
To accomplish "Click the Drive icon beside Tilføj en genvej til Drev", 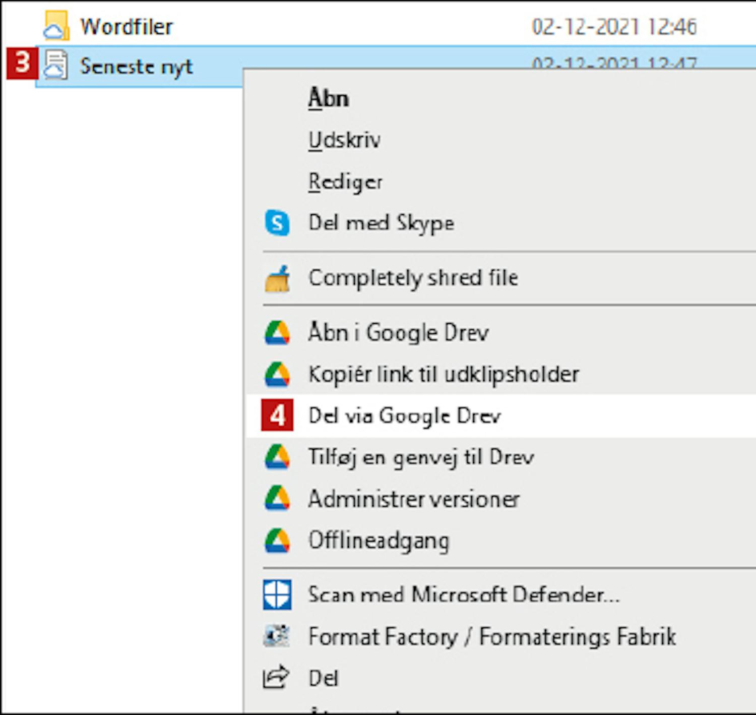I will click(277, 457).
